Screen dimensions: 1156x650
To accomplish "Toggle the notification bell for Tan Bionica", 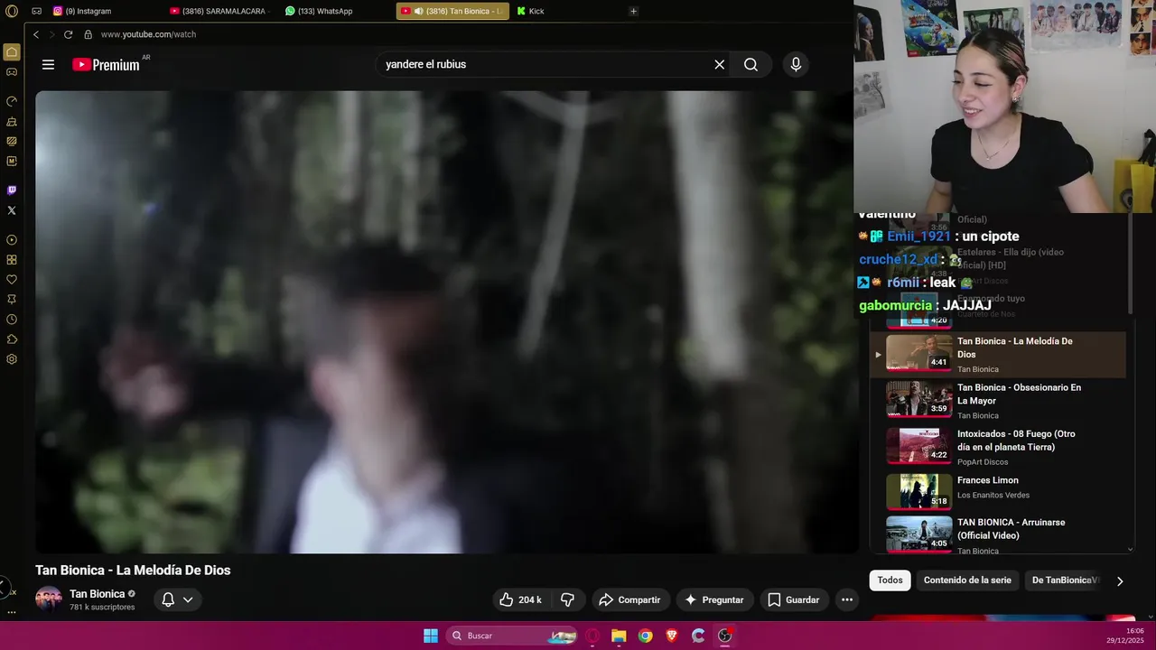I will click(168, 599).
